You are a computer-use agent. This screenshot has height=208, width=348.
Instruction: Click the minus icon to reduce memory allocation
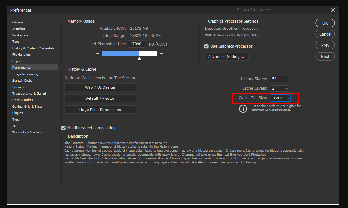pos(98,53)
